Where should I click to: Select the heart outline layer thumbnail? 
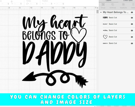click(x=105, y=37)
